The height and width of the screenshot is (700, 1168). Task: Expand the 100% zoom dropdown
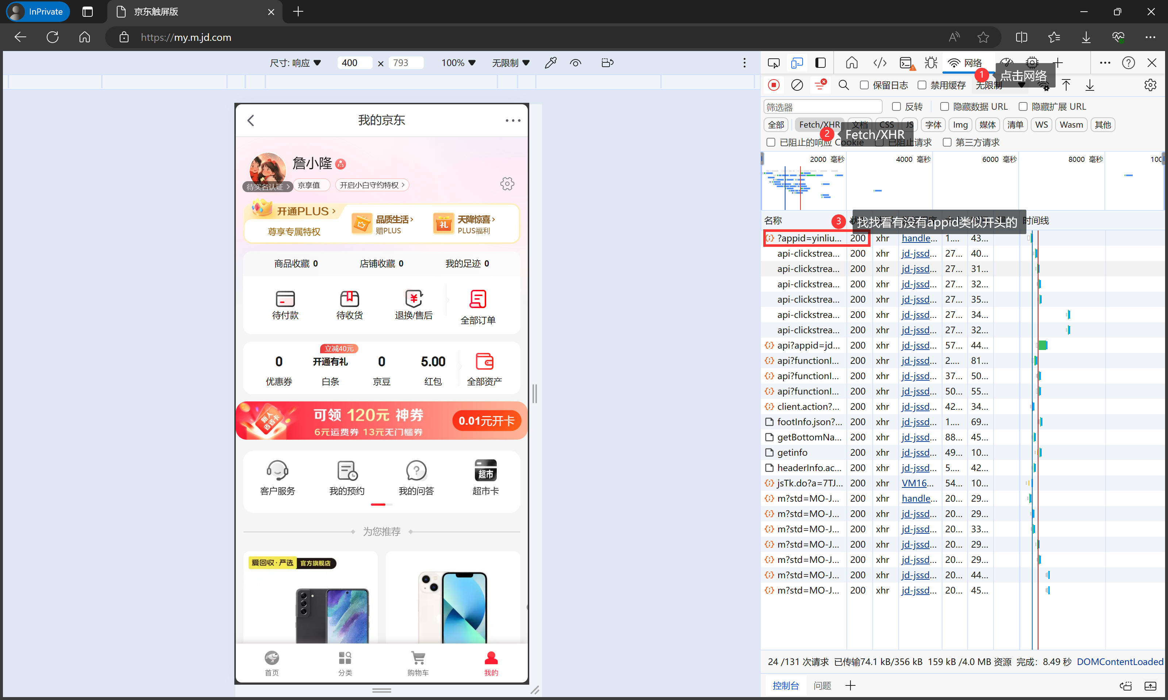[x=458, y=63]
